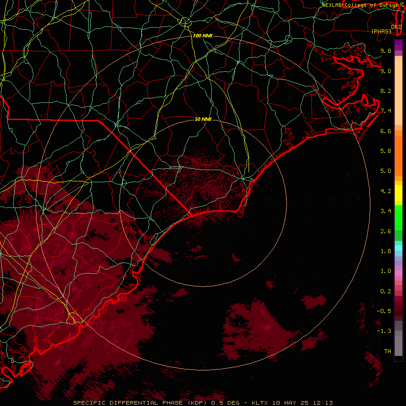Click the yellow segment of the color bar
The height and width of the screenshot is (406, 406).
(x=398, y=193)
